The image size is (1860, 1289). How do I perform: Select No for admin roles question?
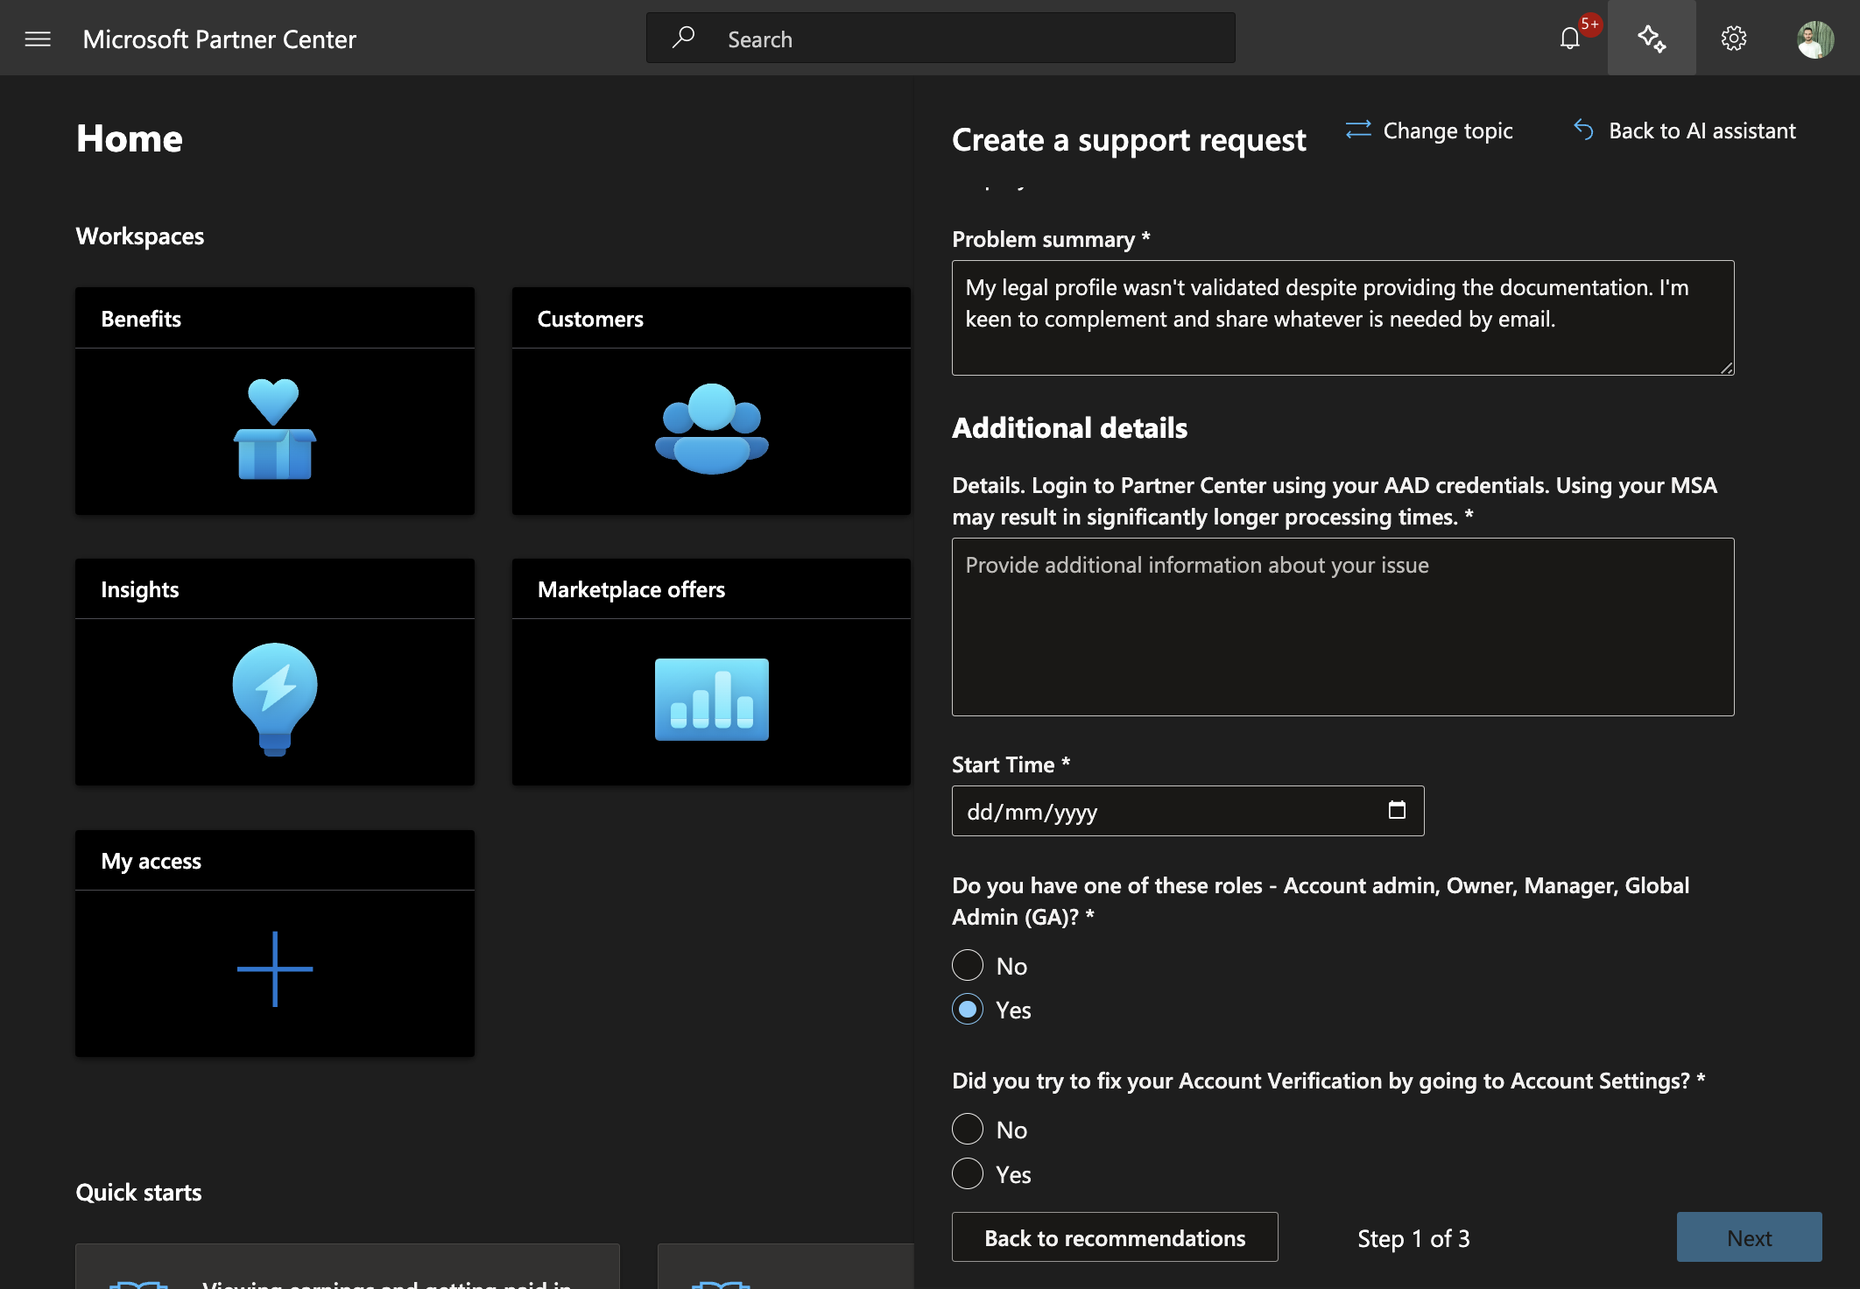pos(968,966)
